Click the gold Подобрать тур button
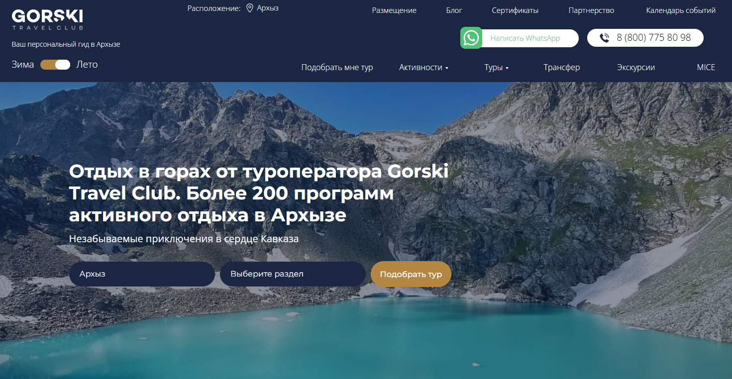 [411, 274]
